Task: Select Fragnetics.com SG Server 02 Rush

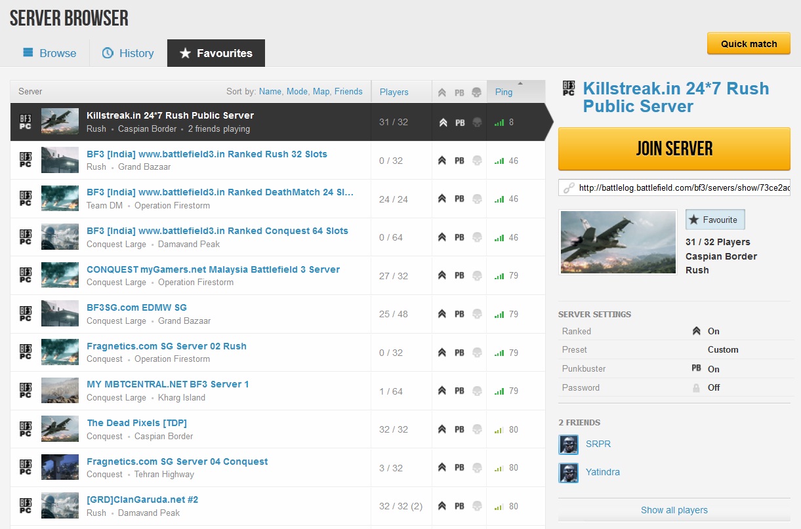Action: pos(277,353)
